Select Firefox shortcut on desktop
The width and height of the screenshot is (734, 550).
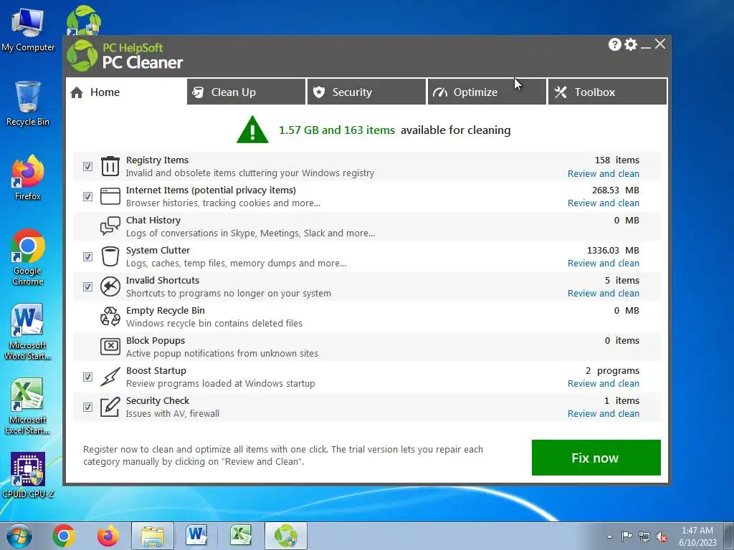pyautogui.click(x=28, y=178)
